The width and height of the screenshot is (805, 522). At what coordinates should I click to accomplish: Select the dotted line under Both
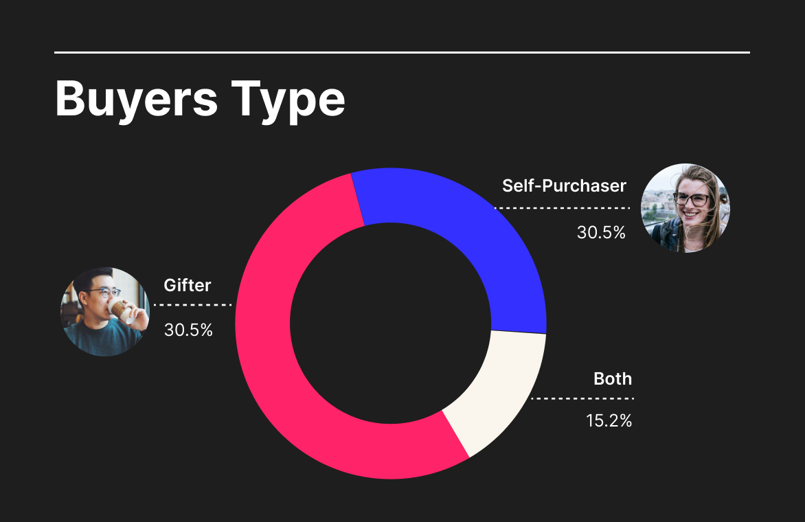pyautogui.click(x=582, y=398)
